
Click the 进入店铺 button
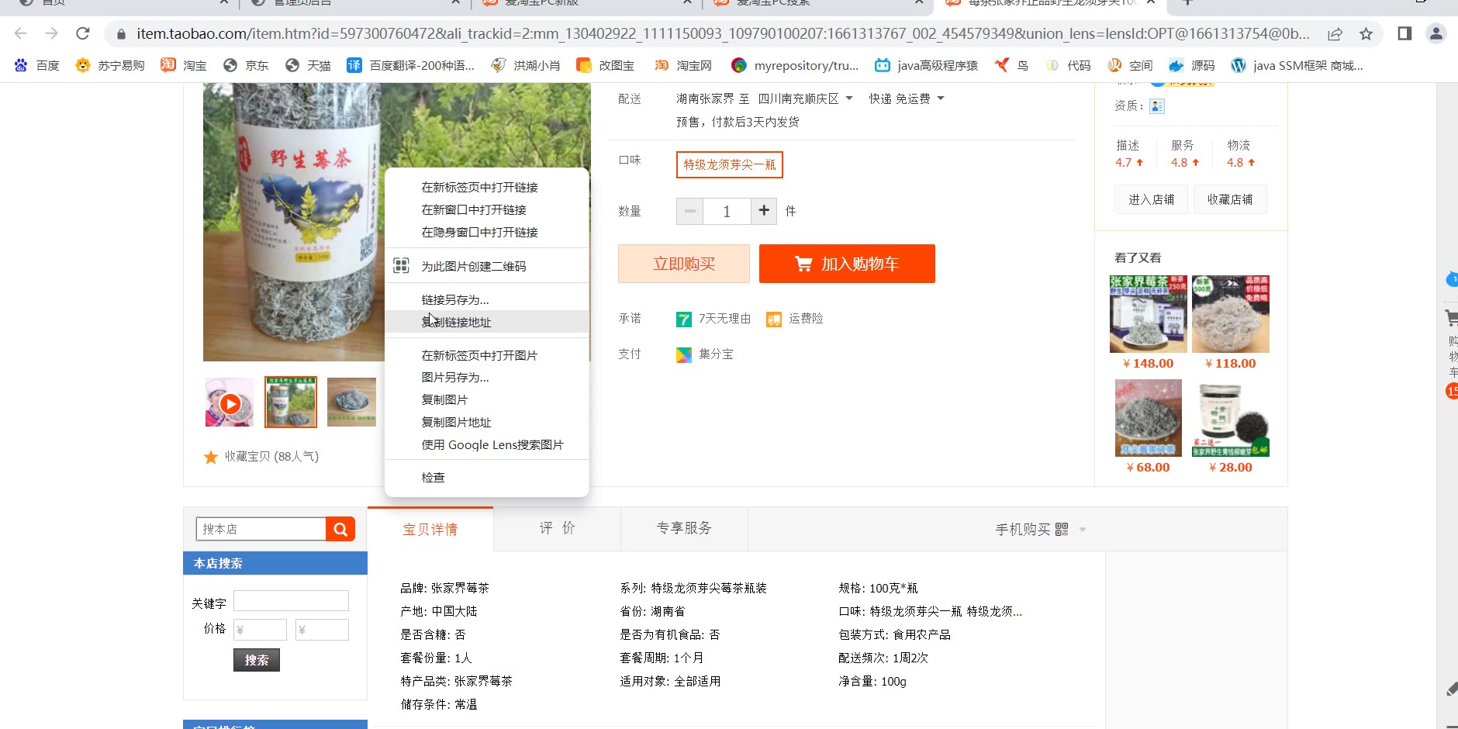tap(1151, 199)
